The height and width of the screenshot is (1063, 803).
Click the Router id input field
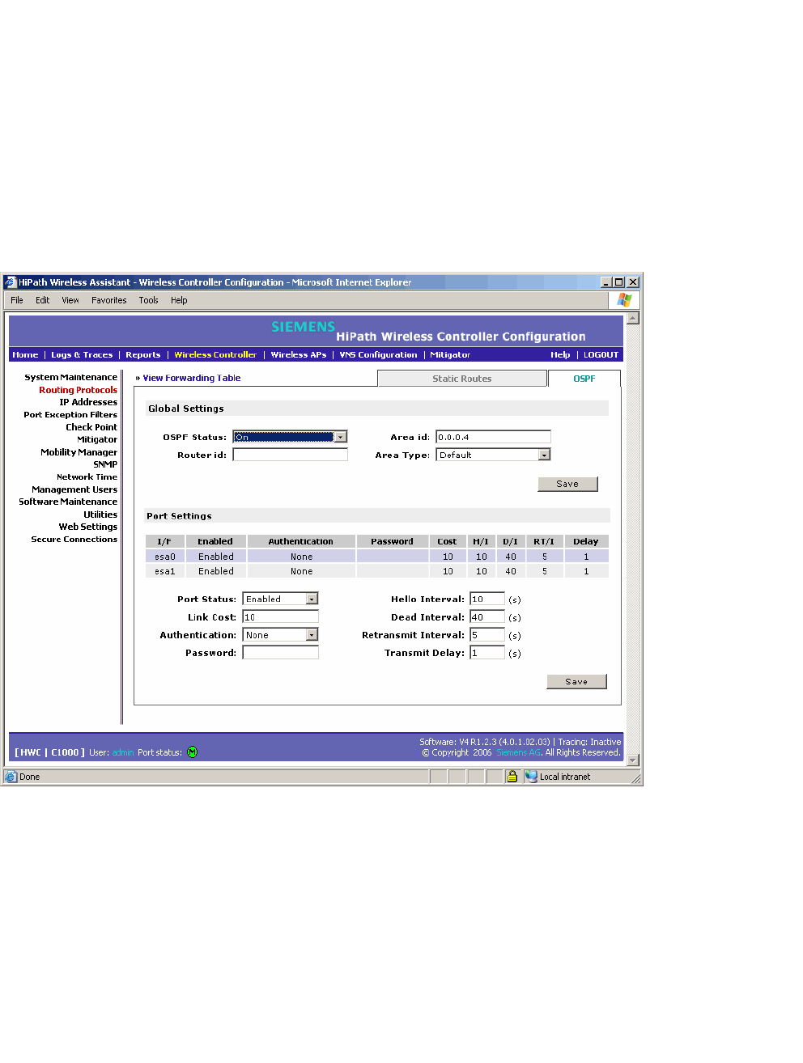(290, 455)
